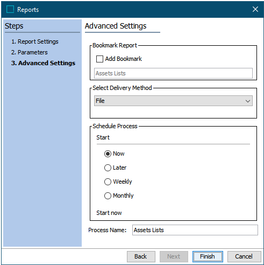The image size is (264, 265).
Task: Click the Finish button
Action: tap(208, 256)
